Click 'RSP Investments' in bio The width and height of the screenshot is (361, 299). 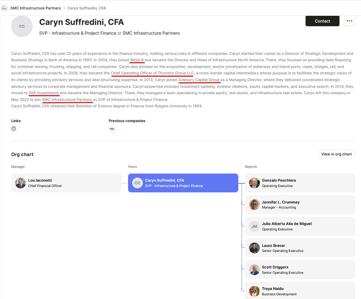click(x=44, y=93)
